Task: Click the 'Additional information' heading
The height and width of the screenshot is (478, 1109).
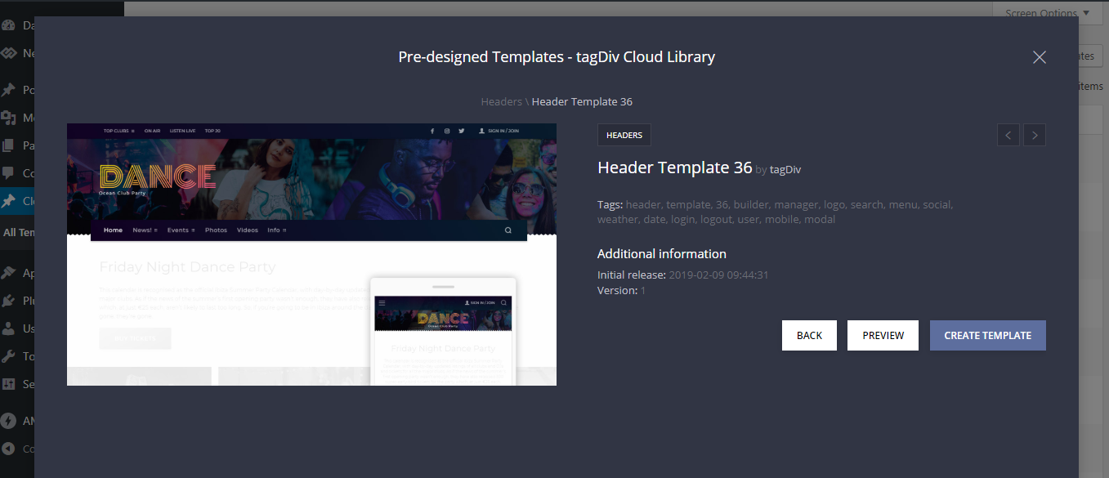Action: [x=662, y=253]
